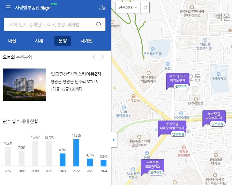
Task: Open the 진행상태 dropdown
Action: pos(128,8)
